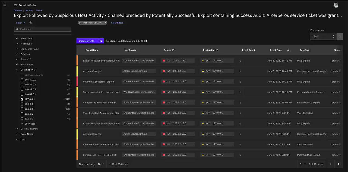Click the Event Time sort arrow

coord(288,50)
